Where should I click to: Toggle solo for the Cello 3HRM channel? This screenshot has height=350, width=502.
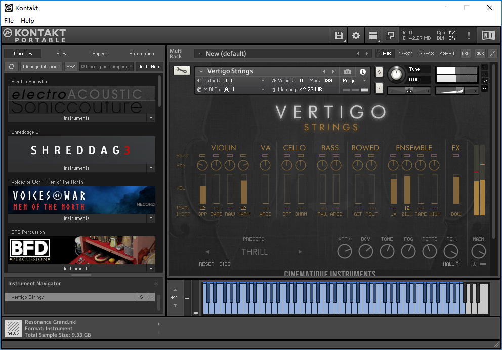pos(301,155)
